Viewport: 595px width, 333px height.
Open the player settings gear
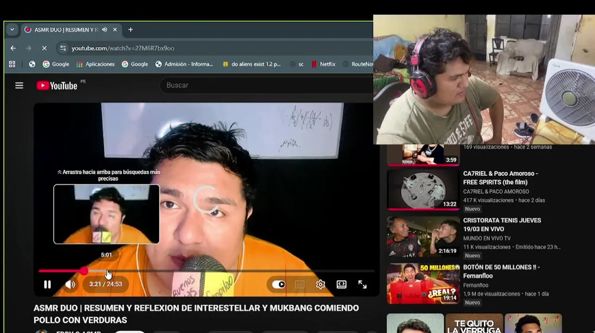(320, 284)
